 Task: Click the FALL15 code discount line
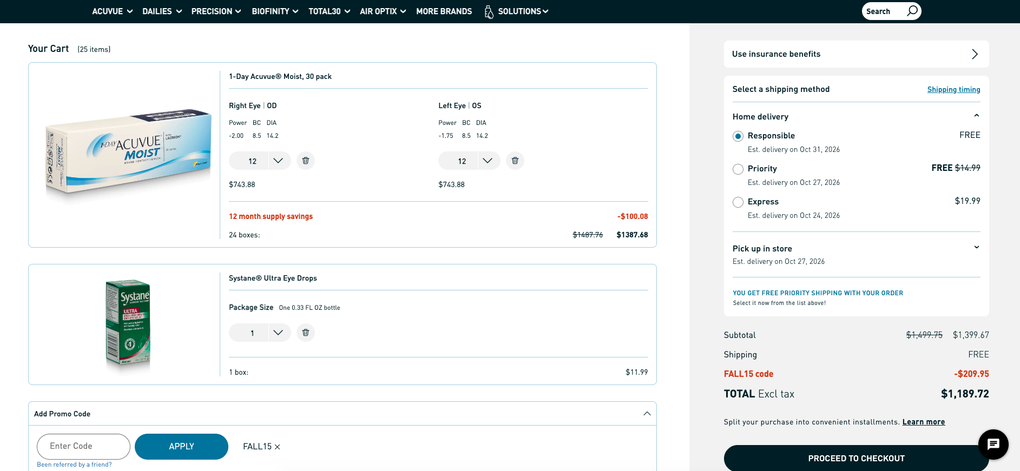[856, 374]
